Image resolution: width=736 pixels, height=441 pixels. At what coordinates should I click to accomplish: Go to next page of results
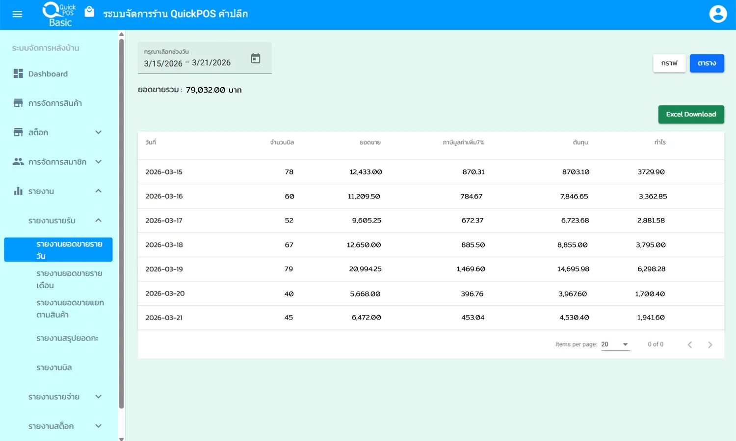click(x=710, y=345)
